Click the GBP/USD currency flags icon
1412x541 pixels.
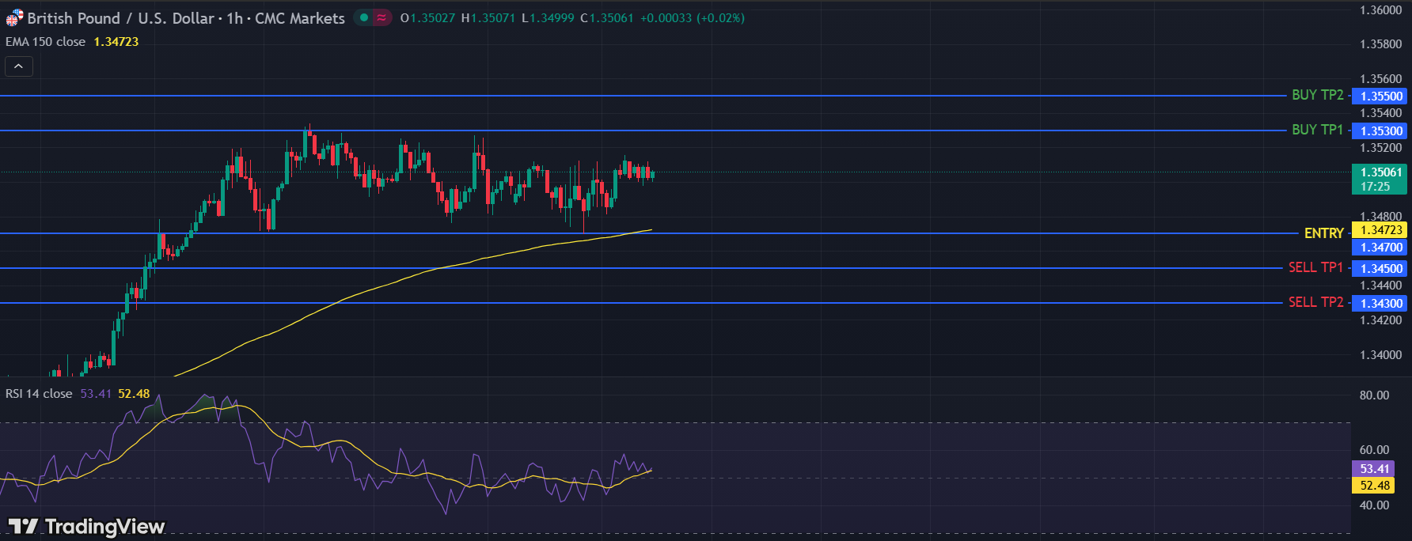click(14, 18)
